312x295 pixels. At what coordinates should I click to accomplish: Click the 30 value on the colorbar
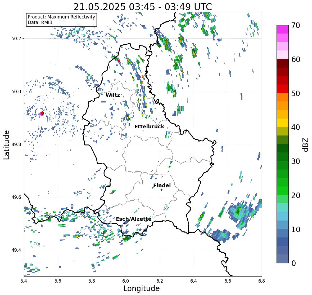click(x=296, y=161)
